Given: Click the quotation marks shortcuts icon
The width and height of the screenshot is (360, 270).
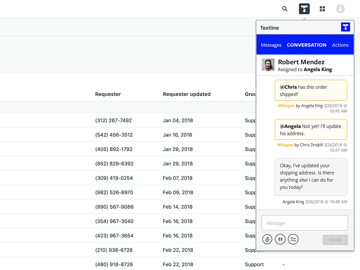Looking at the screenshot, I should coord(280,239).
